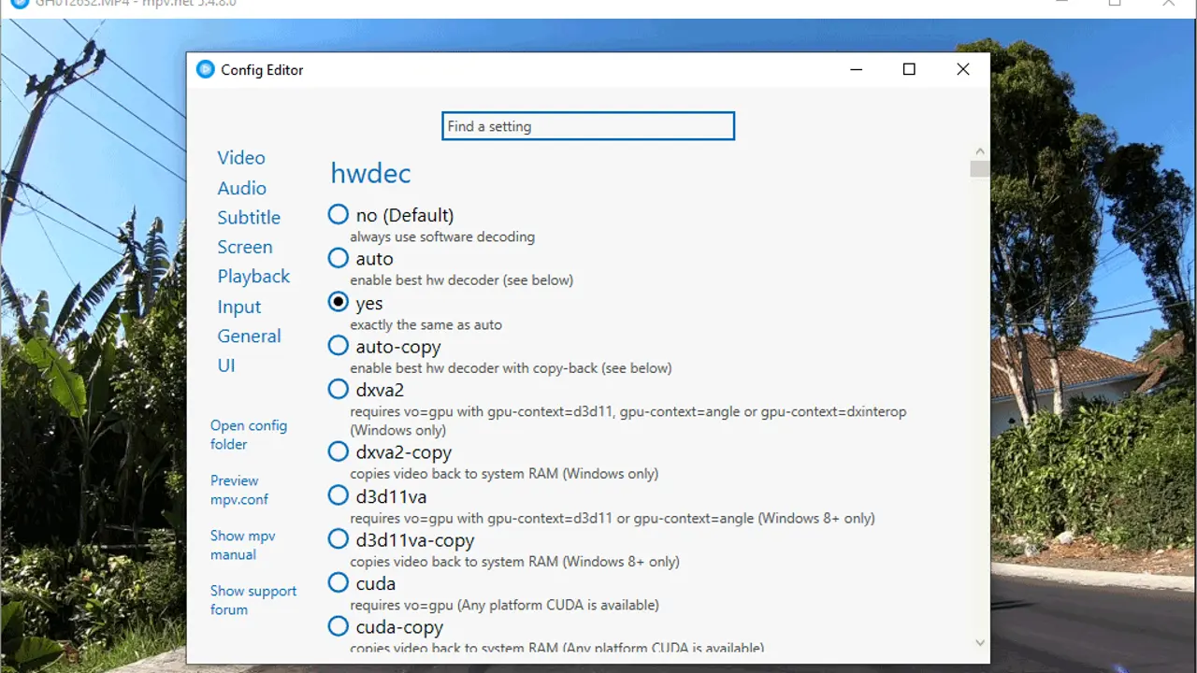
Task: Select the 'no (Default)' hwdec option
Action: click(x=339, y=215)
